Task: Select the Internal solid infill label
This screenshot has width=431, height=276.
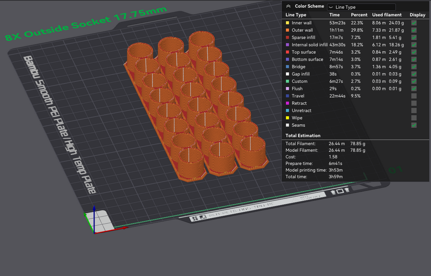Action: point(309,45)
